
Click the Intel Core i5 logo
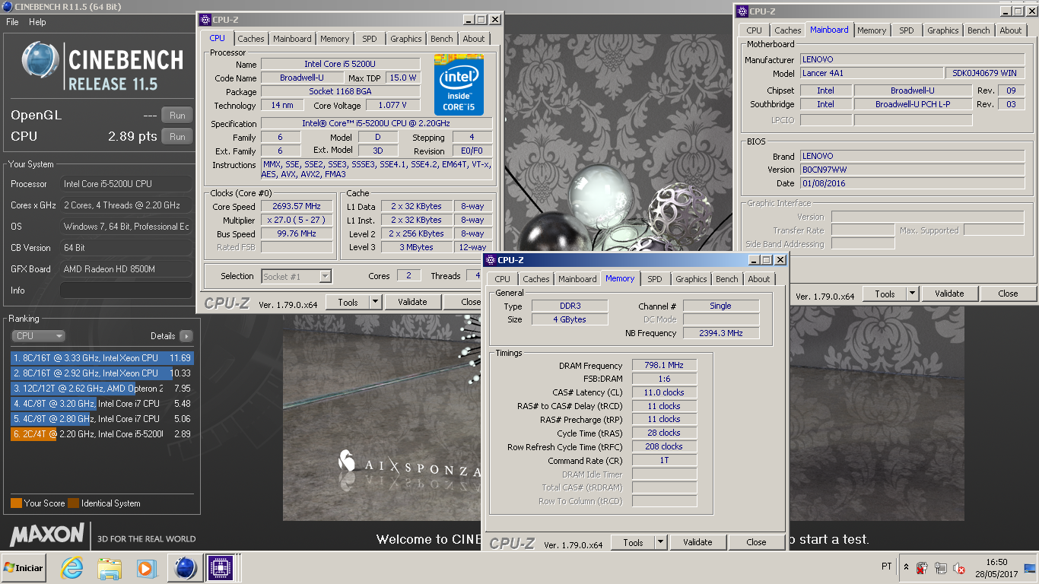[x=459, y=84]
